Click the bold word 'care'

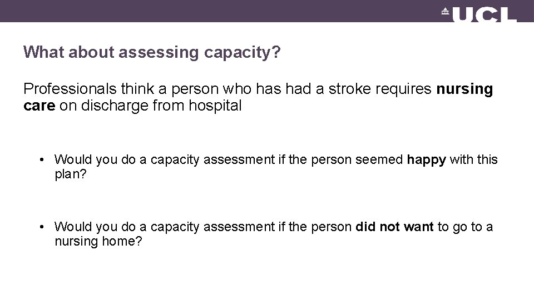click(x=39, y=106)
